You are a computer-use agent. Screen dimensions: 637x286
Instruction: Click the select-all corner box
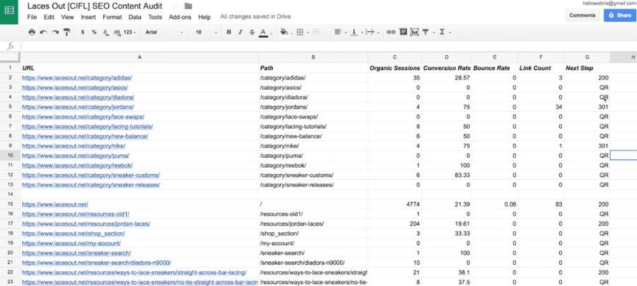point(10,57)
